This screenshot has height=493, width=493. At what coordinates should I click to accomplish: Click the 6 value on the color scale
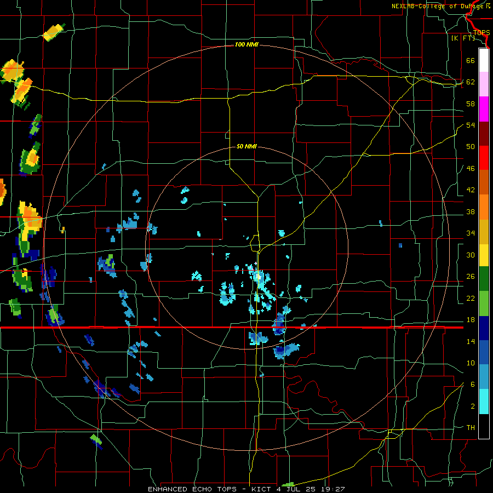click(x=473, y=385)
